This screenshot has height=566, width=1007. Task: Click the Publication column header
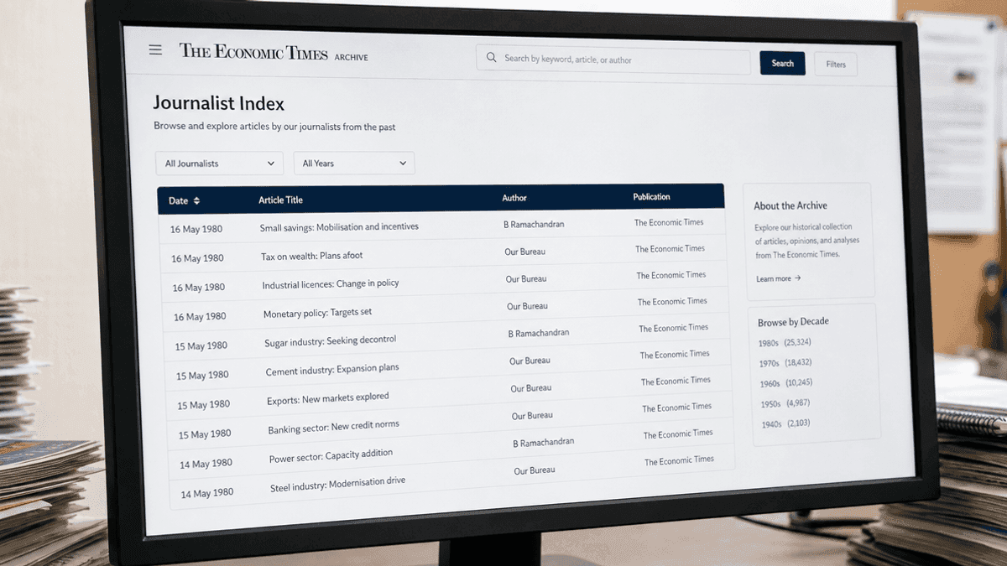(x=651, y=197)
